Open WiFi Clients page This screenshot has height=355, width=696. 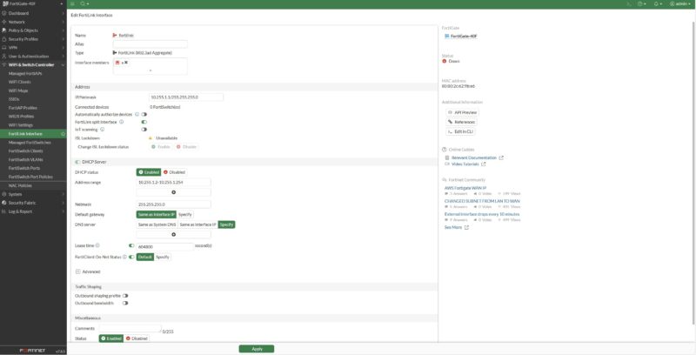(19, 82)
